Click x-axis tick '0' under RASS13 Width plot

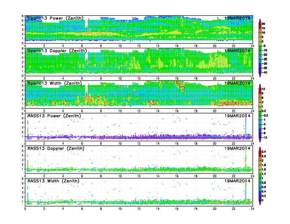click(x=25, y=209)
